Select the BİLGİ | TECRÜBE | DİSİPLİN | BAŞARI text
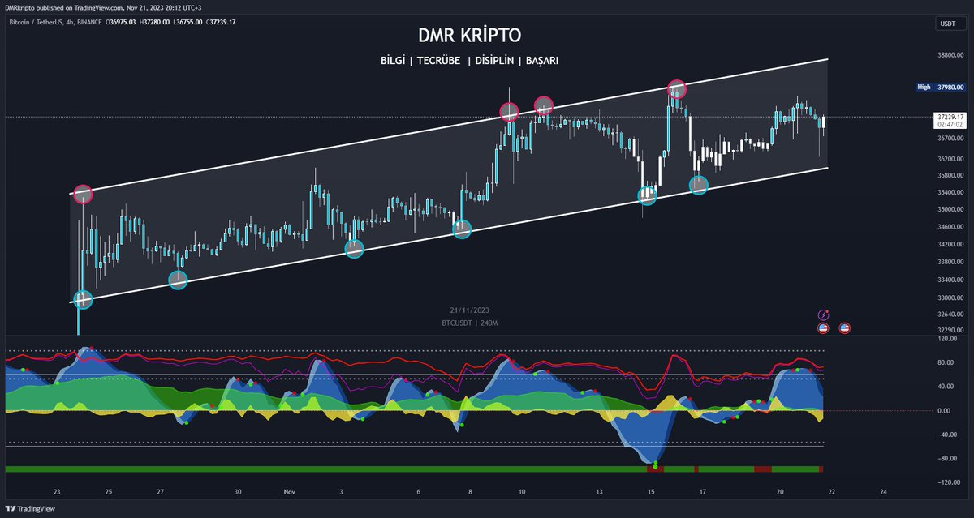The image size is (974, 518). (469, 61)
